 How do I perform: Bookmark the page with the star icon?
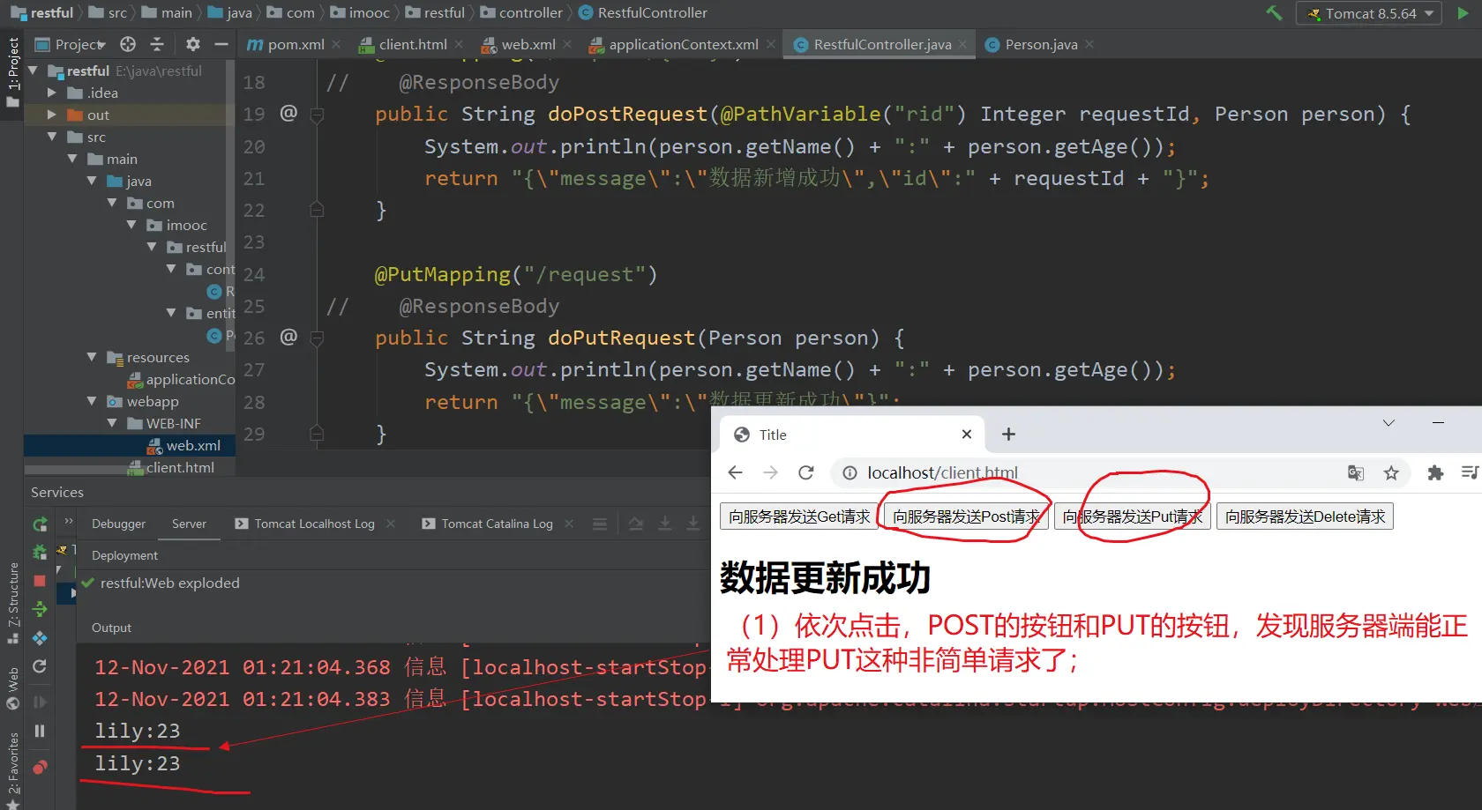[1391, 473]
